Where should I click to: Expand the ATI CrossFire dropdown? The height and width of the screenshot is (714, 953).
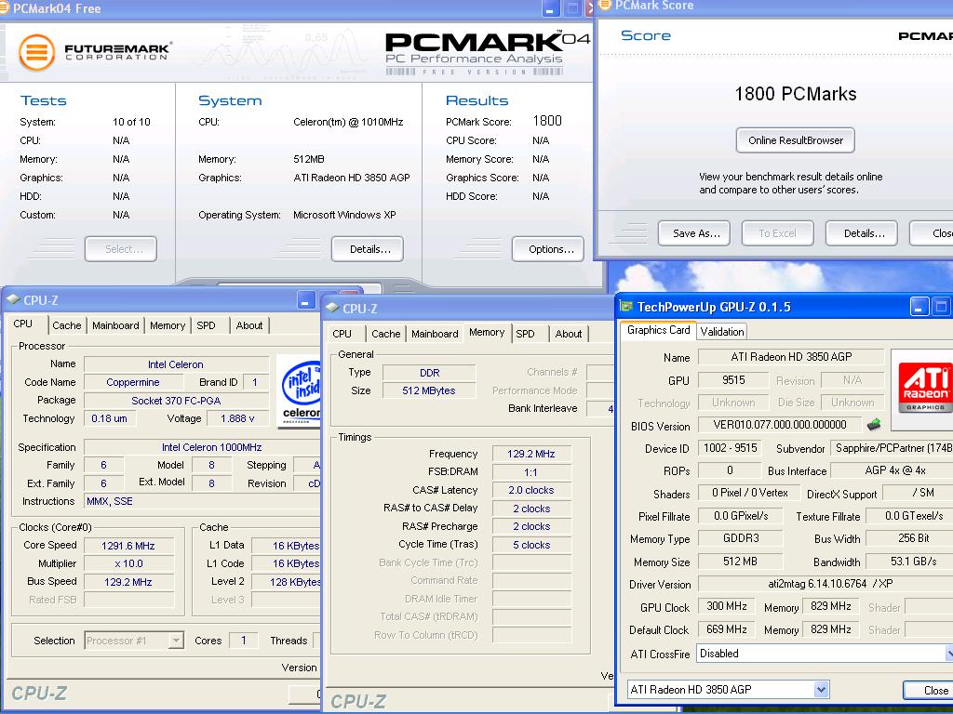tap(948, 654)
